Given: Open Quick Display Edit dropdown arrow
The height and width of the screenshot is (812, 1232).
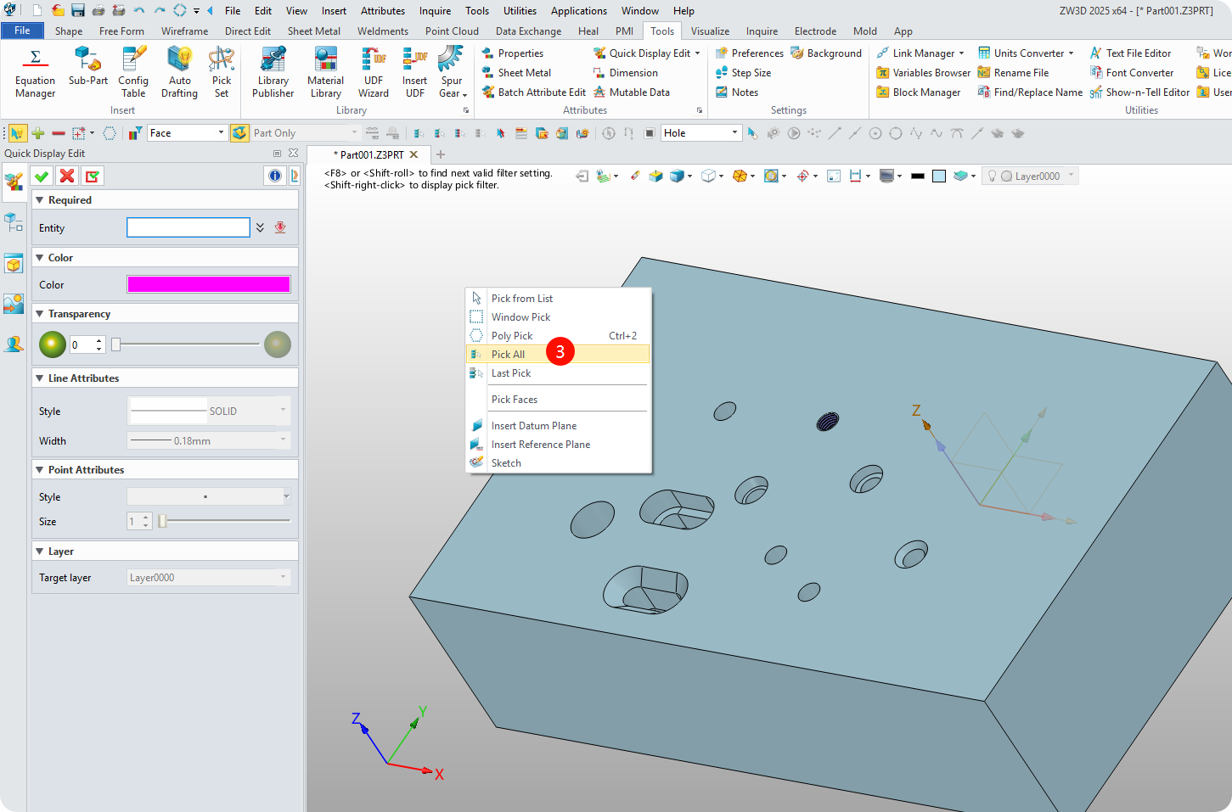Looking at the screenshot, I should coord(698,53).
